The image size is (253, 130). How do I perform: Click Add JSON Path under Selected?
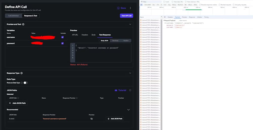[17, 103]
